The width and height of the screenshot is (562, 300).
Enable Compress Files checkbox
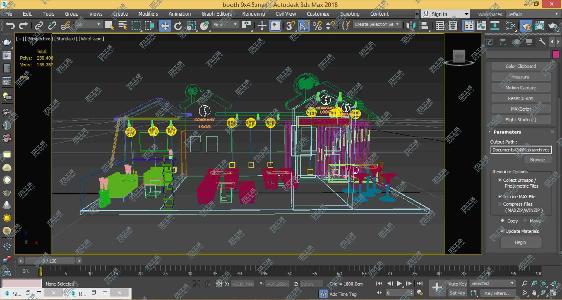[x=500, y=204]
